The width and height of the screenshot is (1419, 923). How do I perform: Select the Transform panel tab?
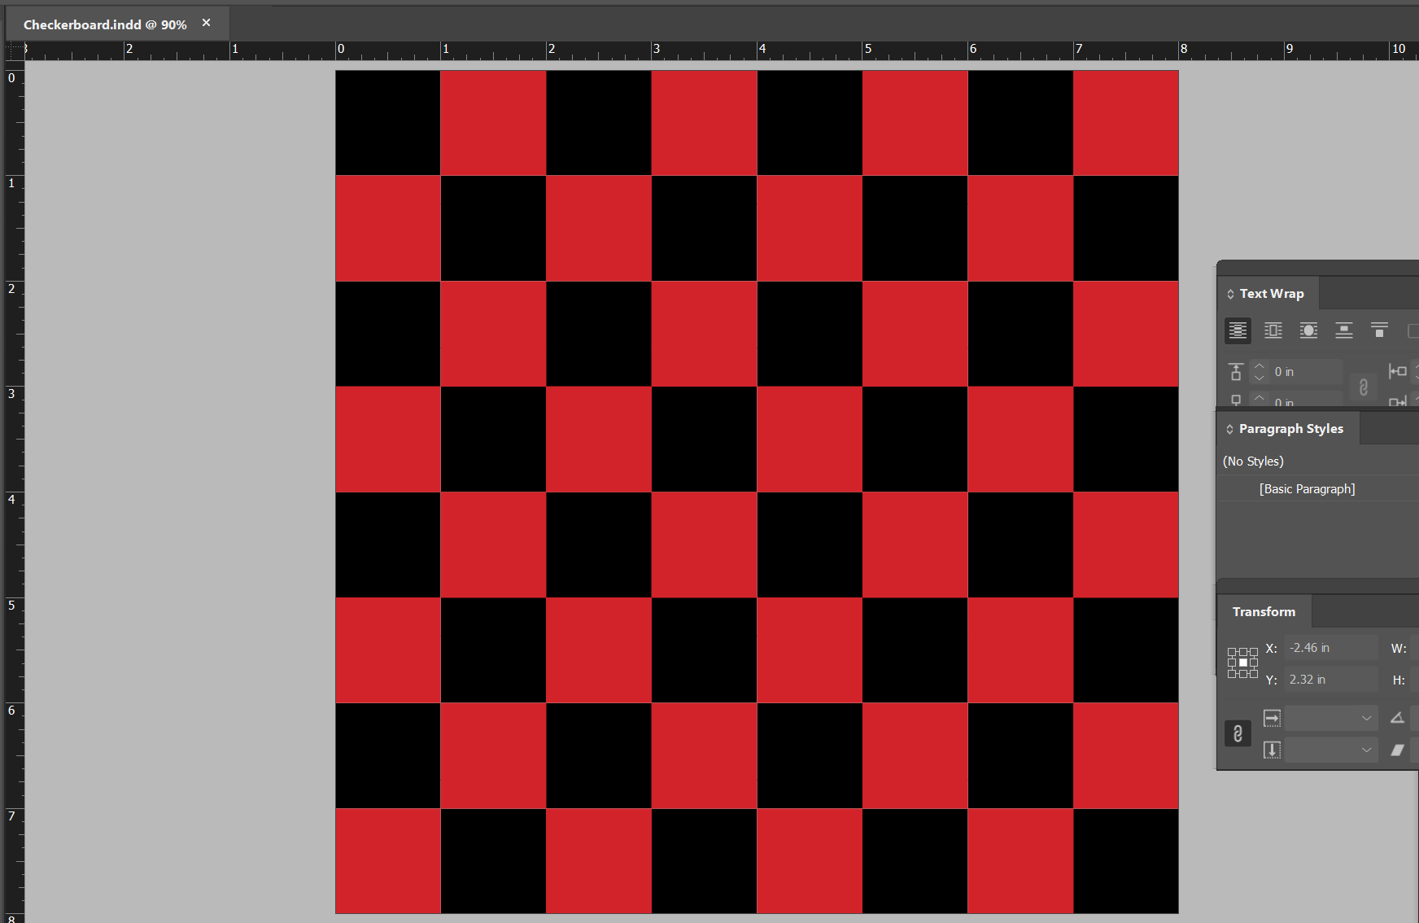(x=1264, y=611)
